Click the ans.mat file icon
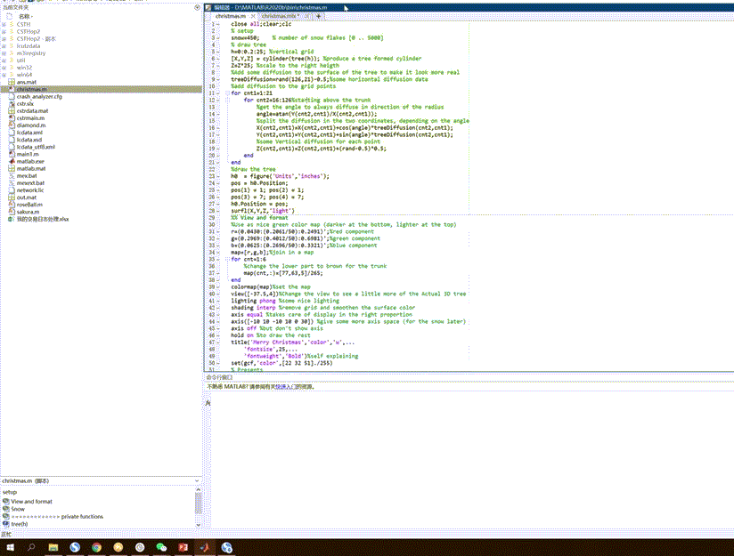The image size is (734, 556). click(x=11, y=82)
